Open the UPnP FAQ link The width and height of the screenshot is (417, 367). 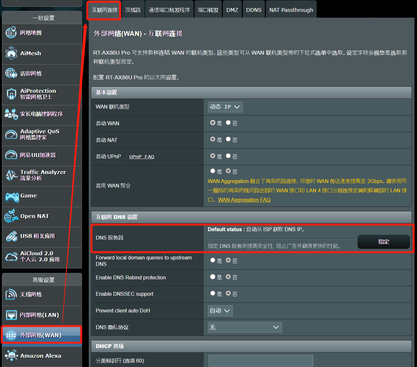[x=142, y=157]
